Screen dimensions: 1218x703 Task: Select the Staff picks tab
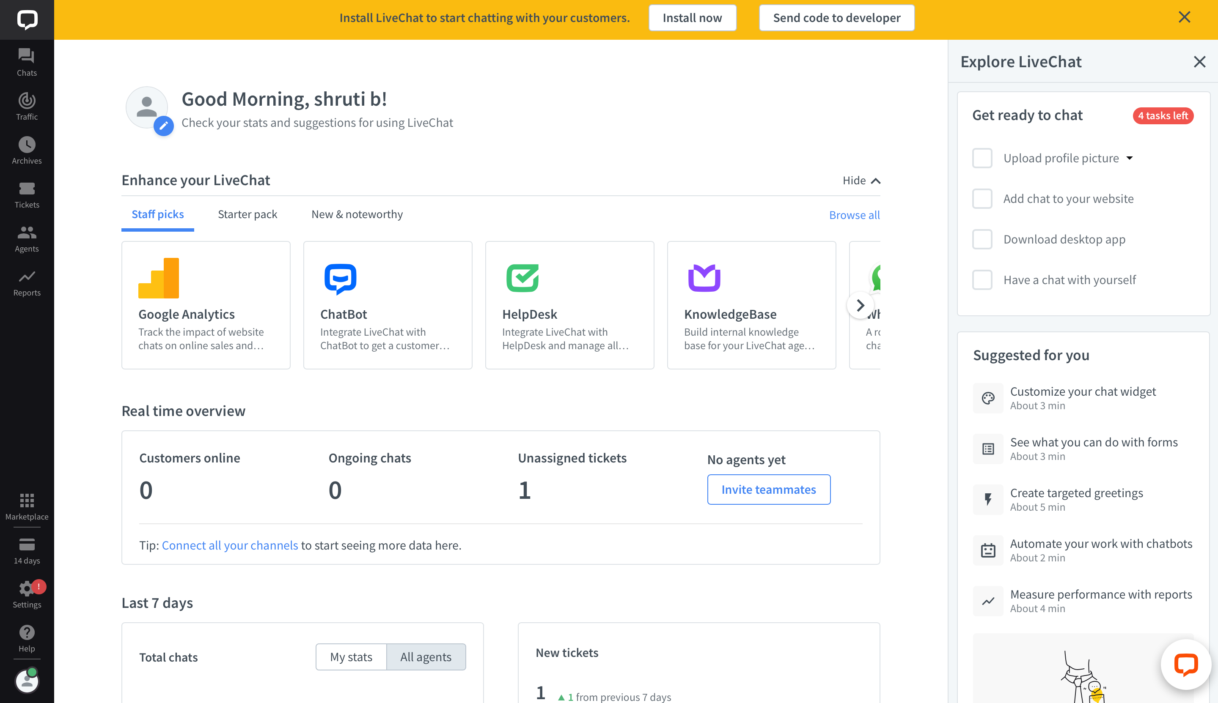157,214
